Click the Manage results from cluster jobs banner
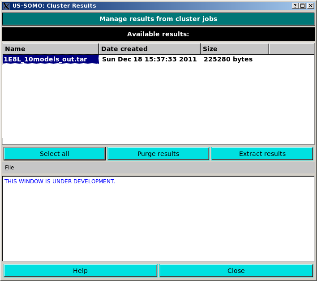Viewport: 317px width, 281px height. 158,19
